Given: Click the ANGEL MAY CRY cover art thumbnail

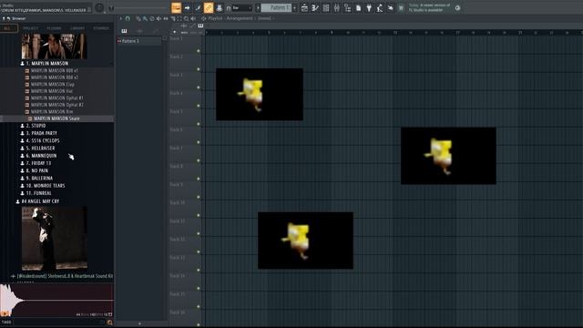Looking at the screenshot, I should pos(55,239).
